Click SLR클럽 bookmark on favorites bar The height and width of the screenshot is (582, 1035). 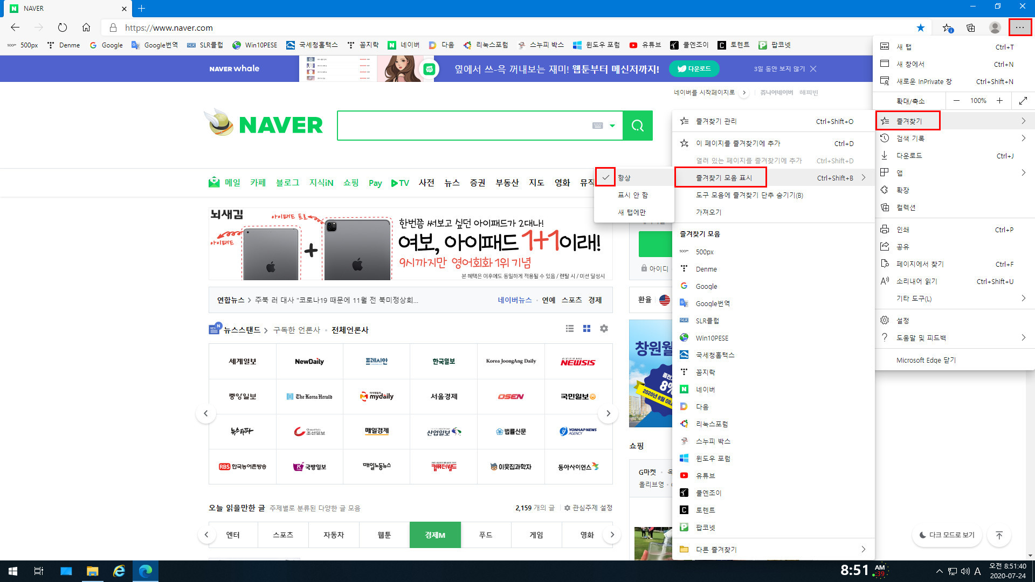point(205,45)
